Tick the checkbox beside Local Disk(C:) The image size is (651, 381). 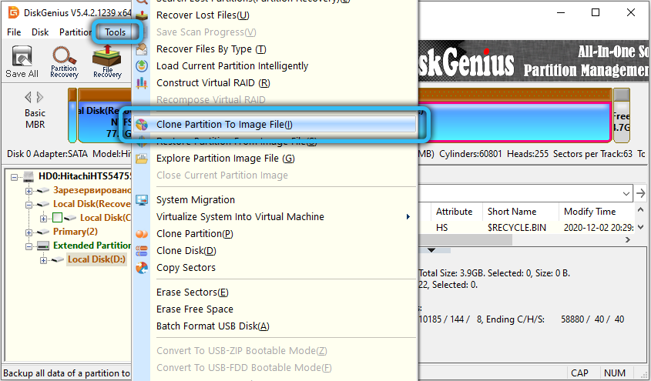[x=58, y=219]
